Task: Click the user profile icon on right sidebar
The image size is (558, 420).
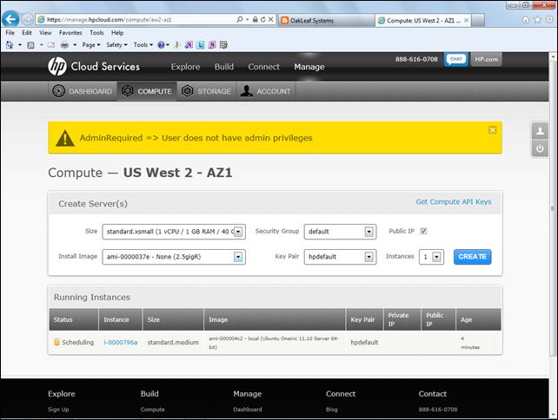Action: click(x=540, y=131)
